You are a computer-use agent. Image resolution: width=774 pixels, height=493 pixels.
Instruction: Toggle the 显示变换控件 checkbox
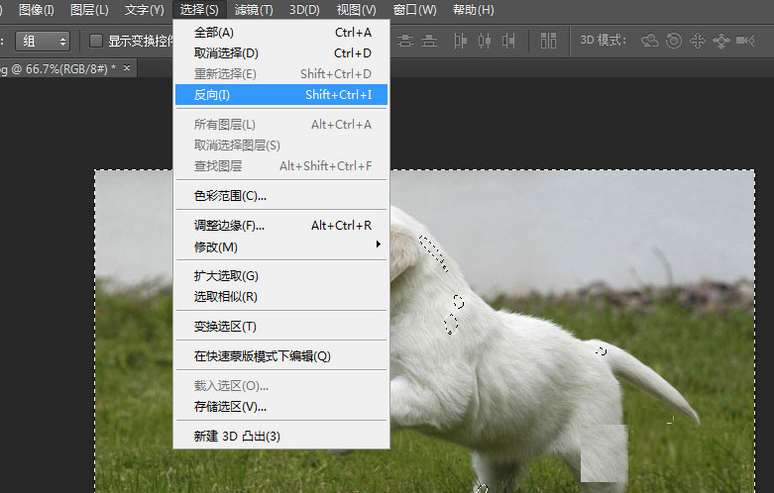[96, 41]
